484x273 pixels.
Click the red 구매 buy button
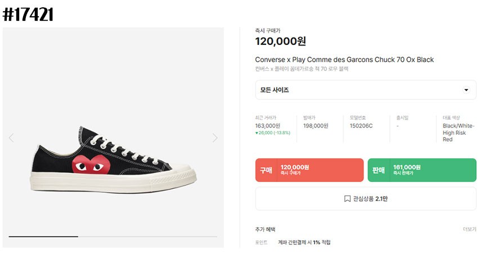click(x=310, y=170)
